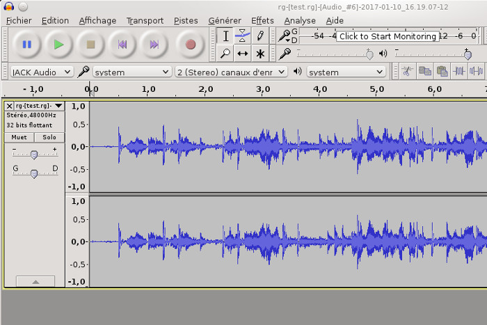The height and width of the screenshot is (325, 487).
Task: Select the Time Shift tool
Action: [242, 54]
